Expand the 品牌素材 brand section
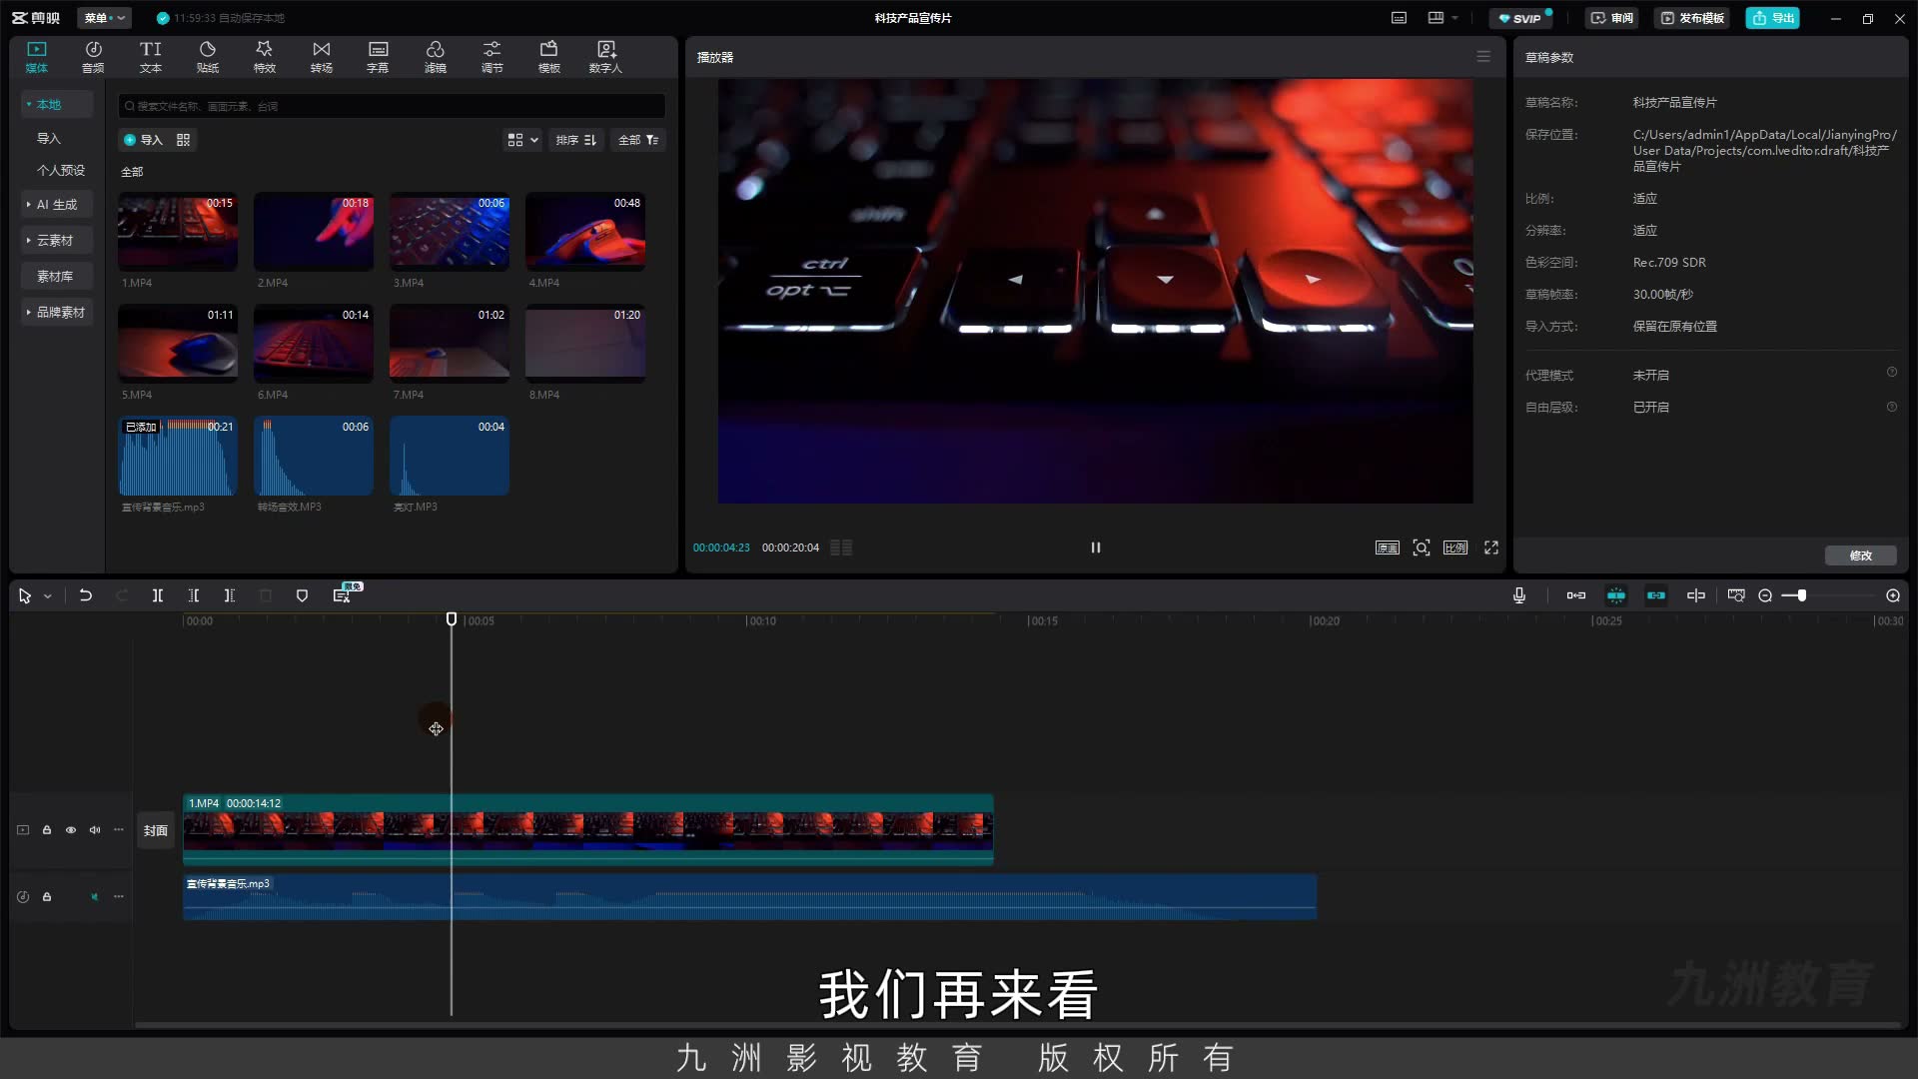The height and width of the screenshot is (1079, 1918). 57,312
